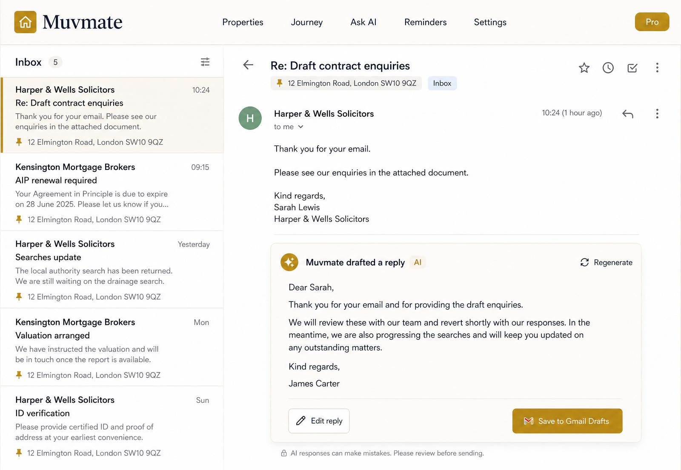The width and height of the screenshot is (681, 470).
Task: Click the Edit reply button
Action: [319, 421]
